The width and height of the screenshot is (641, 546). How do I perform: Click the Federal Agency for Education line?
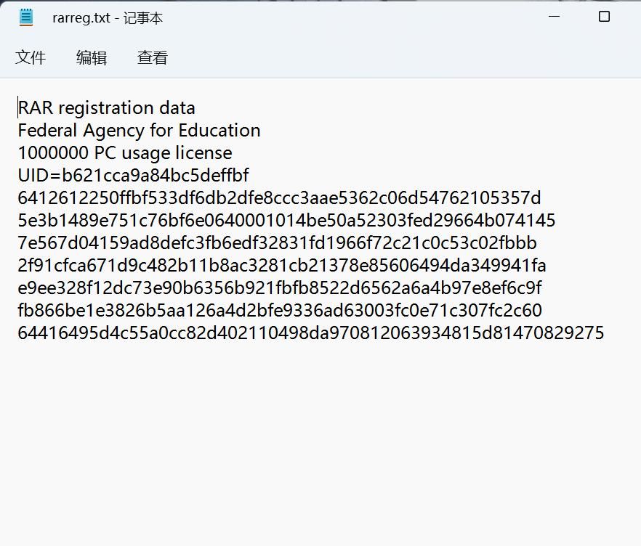138,131
